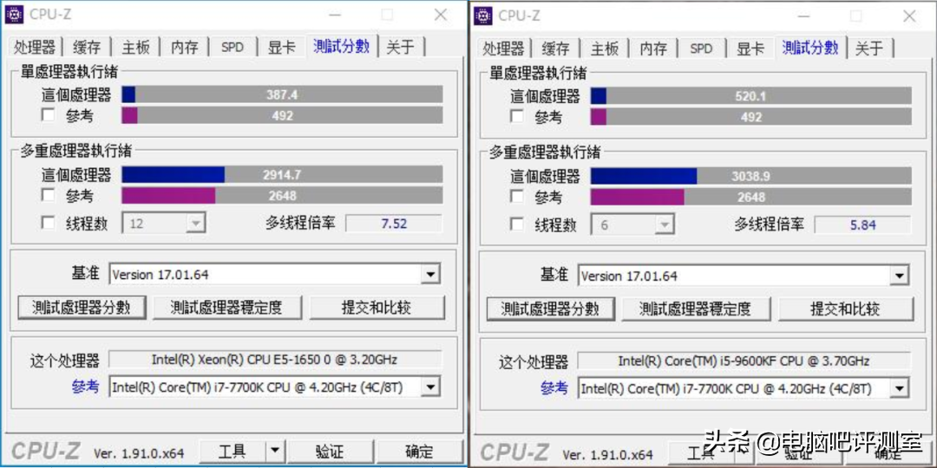Click 提交和比较 button in right window

click(846, 309)
